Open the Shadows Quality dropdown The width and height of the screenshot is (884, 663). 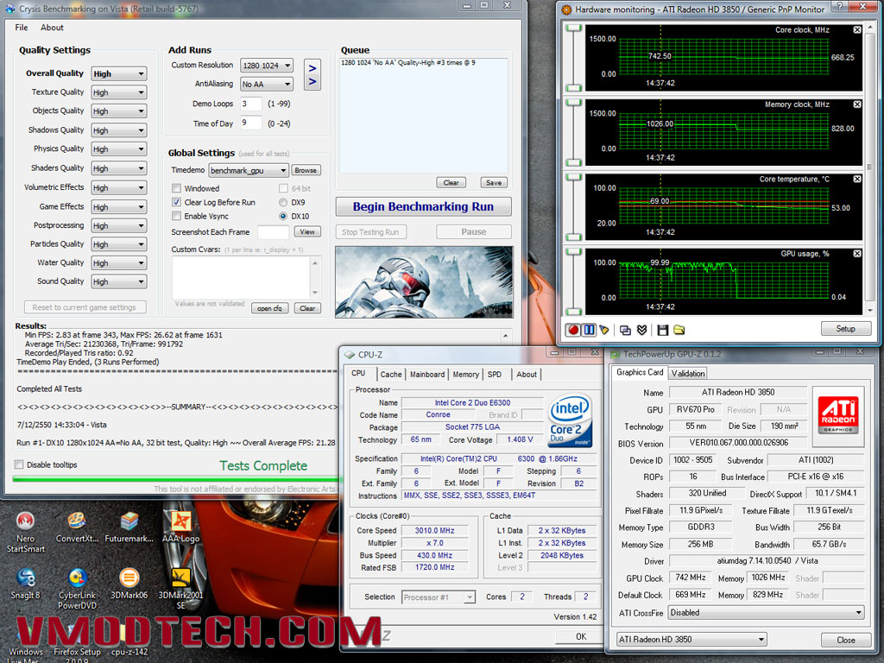pyautogui.click(x=119, y=130)
